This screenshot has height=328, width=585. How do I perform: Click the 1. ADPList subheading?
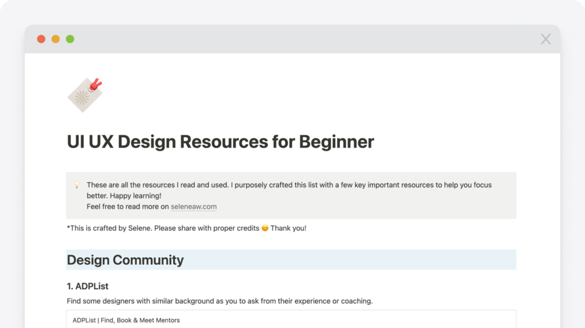[x=87, y=286]
